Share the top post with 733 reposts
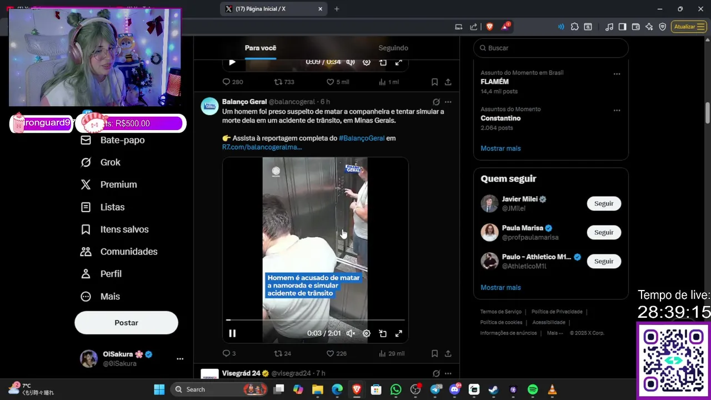 448,82
